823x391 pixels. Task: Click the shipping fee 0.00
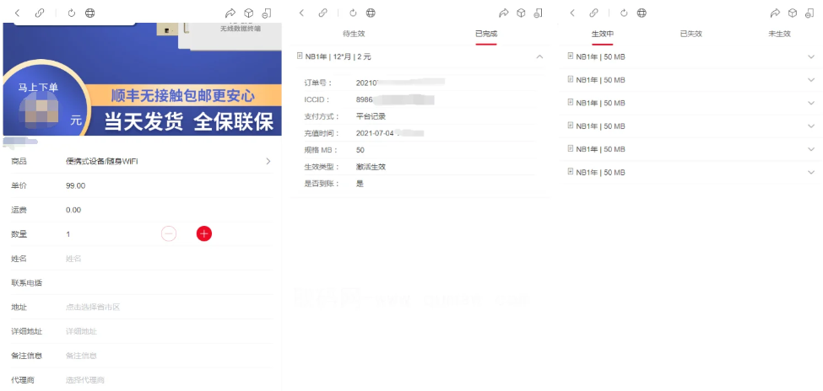coord(73,210)
